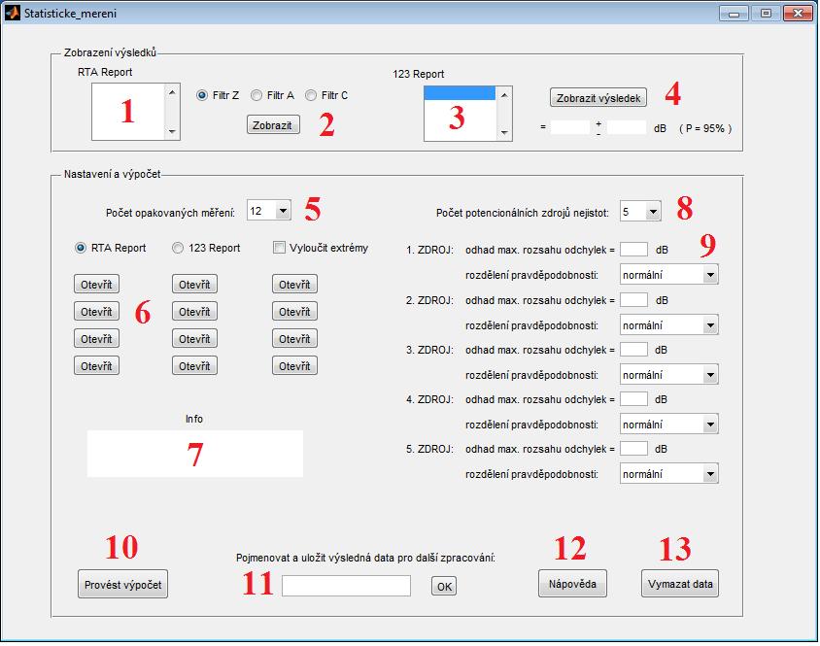Choose RTA Report radio in settings panel
The image size is (820, 646).
pos(81,248)
